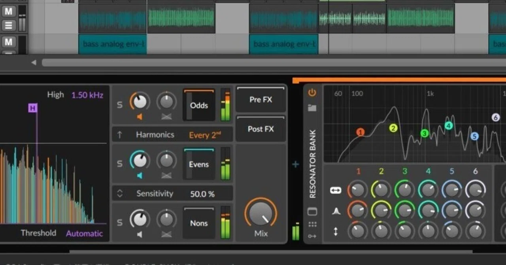Screen dimensions: 506x265
Task: Click the left arrow of arranger scrollbar
Action: click(x=34, y=62)
